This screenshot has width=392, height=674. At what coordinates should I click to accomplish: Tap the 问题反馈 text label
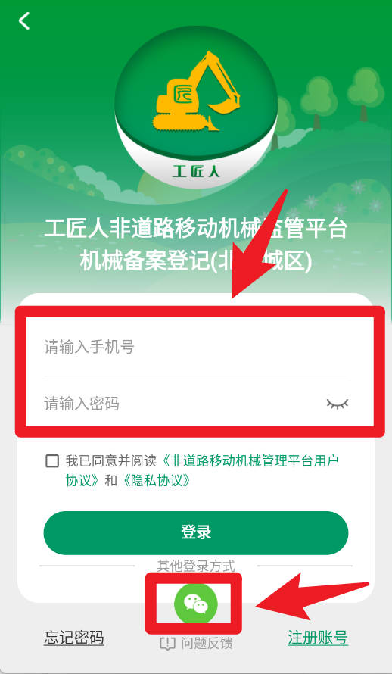207,643
